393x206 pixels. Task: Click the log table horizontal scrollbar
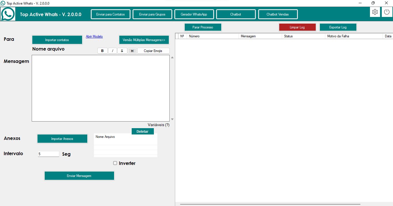(x=270, y=204)
